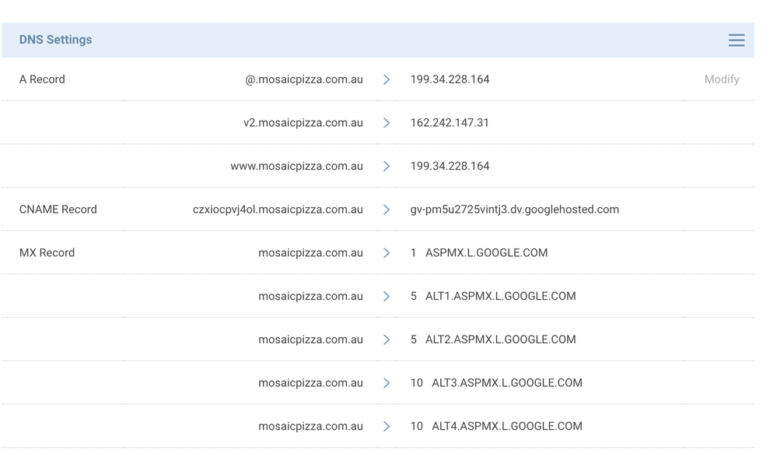Select the A Record label
Image resolution: width=777 pixels, height=457 pixels.
click(x=42, y=79)
